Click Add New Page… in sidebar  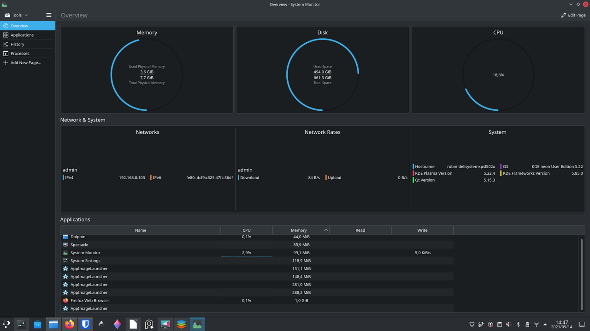(28, 63)
